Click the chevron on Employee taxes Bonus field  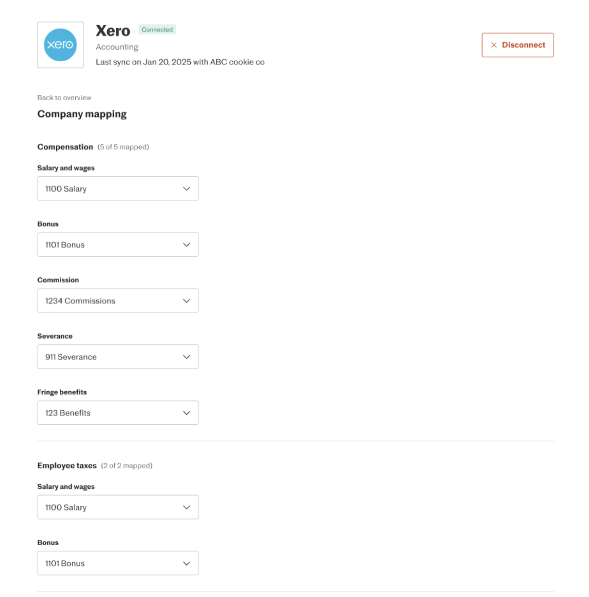click(x=186, y=564)
